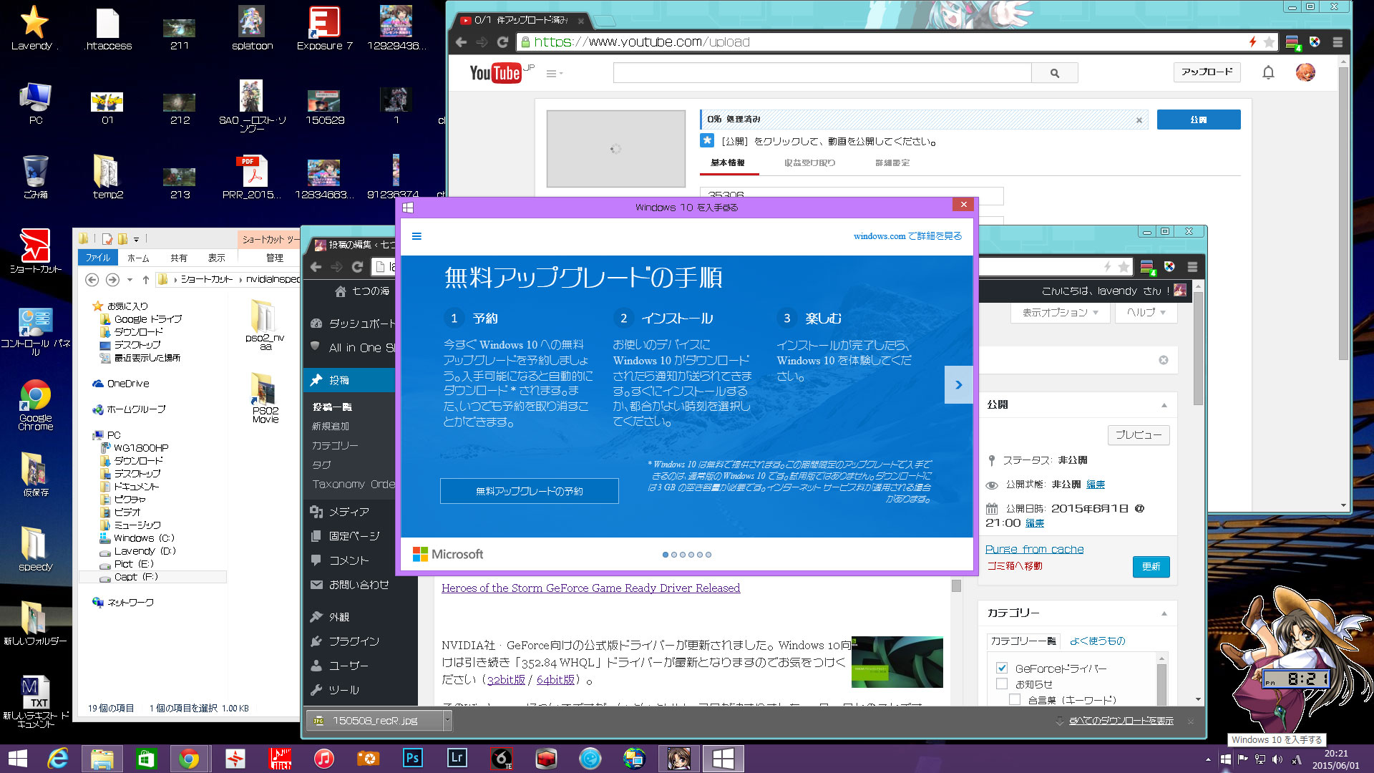Click the Photoshop icon on the taskbar

point(413,758)
